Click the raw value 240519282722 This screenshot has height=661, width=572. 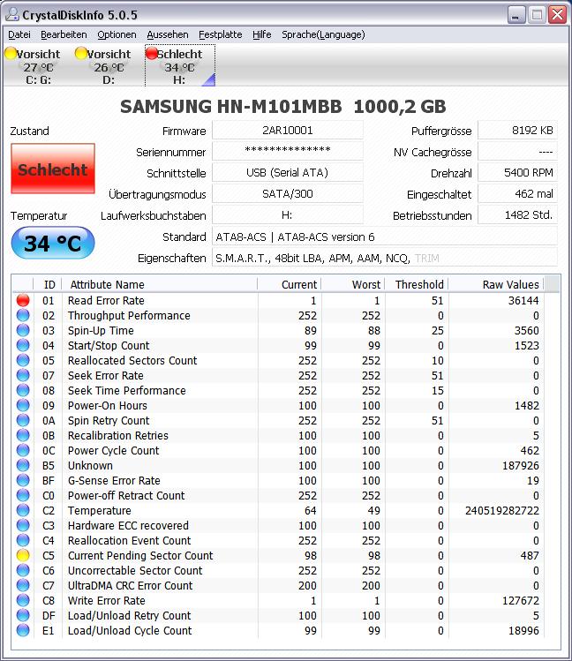pyautogui.click(x=502, y=510)
